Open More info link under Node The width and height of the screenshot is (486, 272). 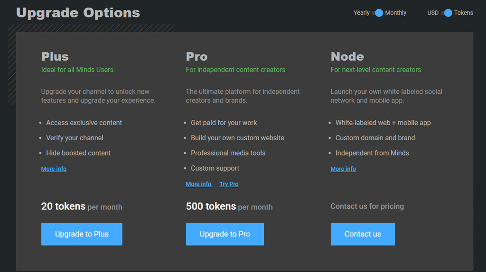[x=343, y=169]
